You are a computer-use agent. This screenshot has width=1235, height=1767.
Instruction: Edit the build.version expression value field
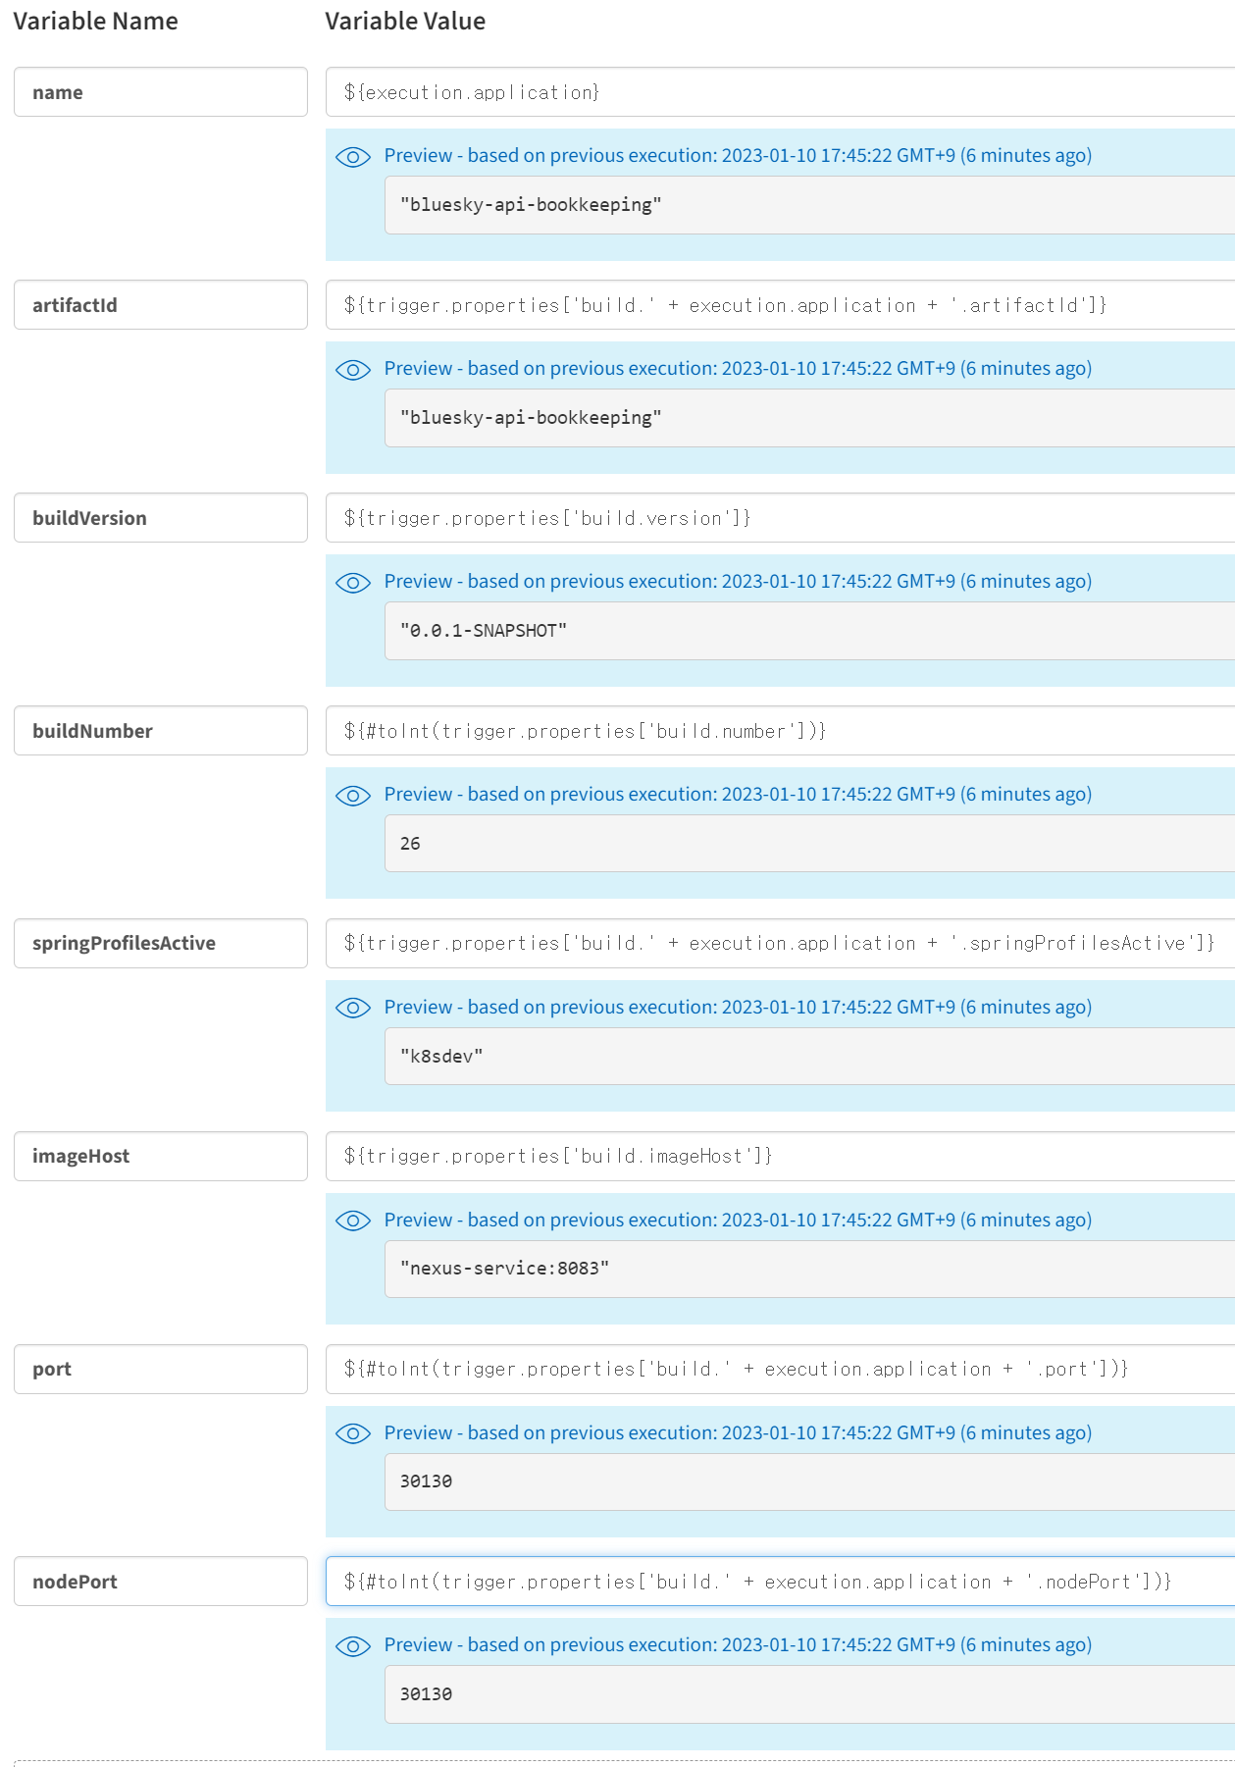click(x=780, y=518)
